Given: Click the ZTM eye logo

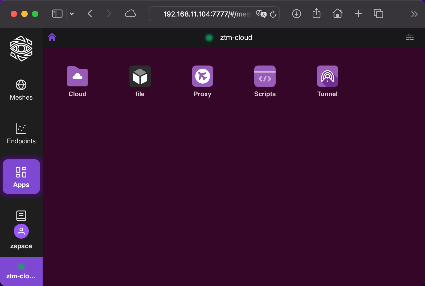Looking at the screenshot, I should point(21,48).
